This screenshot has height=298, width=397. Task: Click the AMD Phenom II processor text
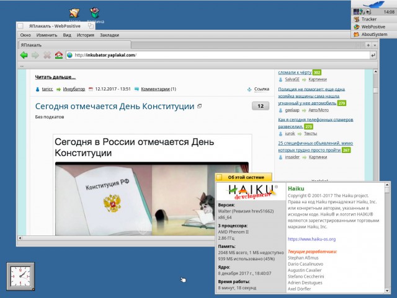233,232
